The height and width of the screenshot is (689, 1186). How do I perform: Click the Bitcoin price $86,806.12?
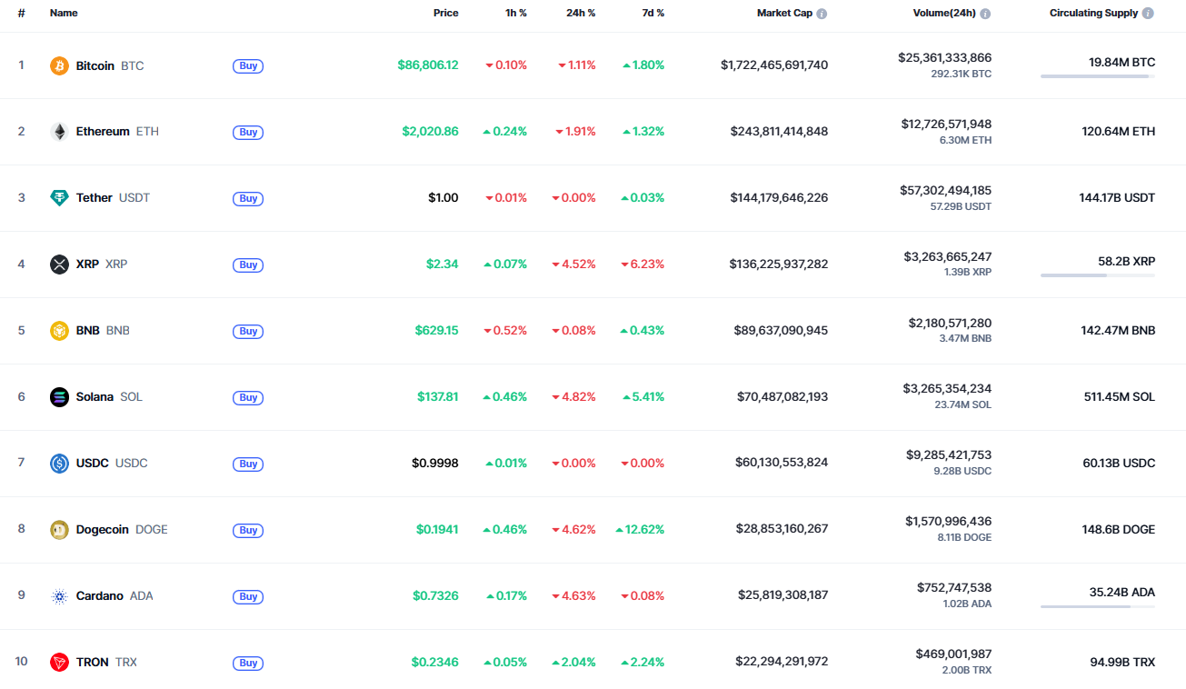point(428,65)
